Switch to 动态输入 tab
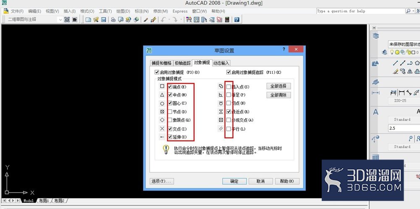 (221, 63)
